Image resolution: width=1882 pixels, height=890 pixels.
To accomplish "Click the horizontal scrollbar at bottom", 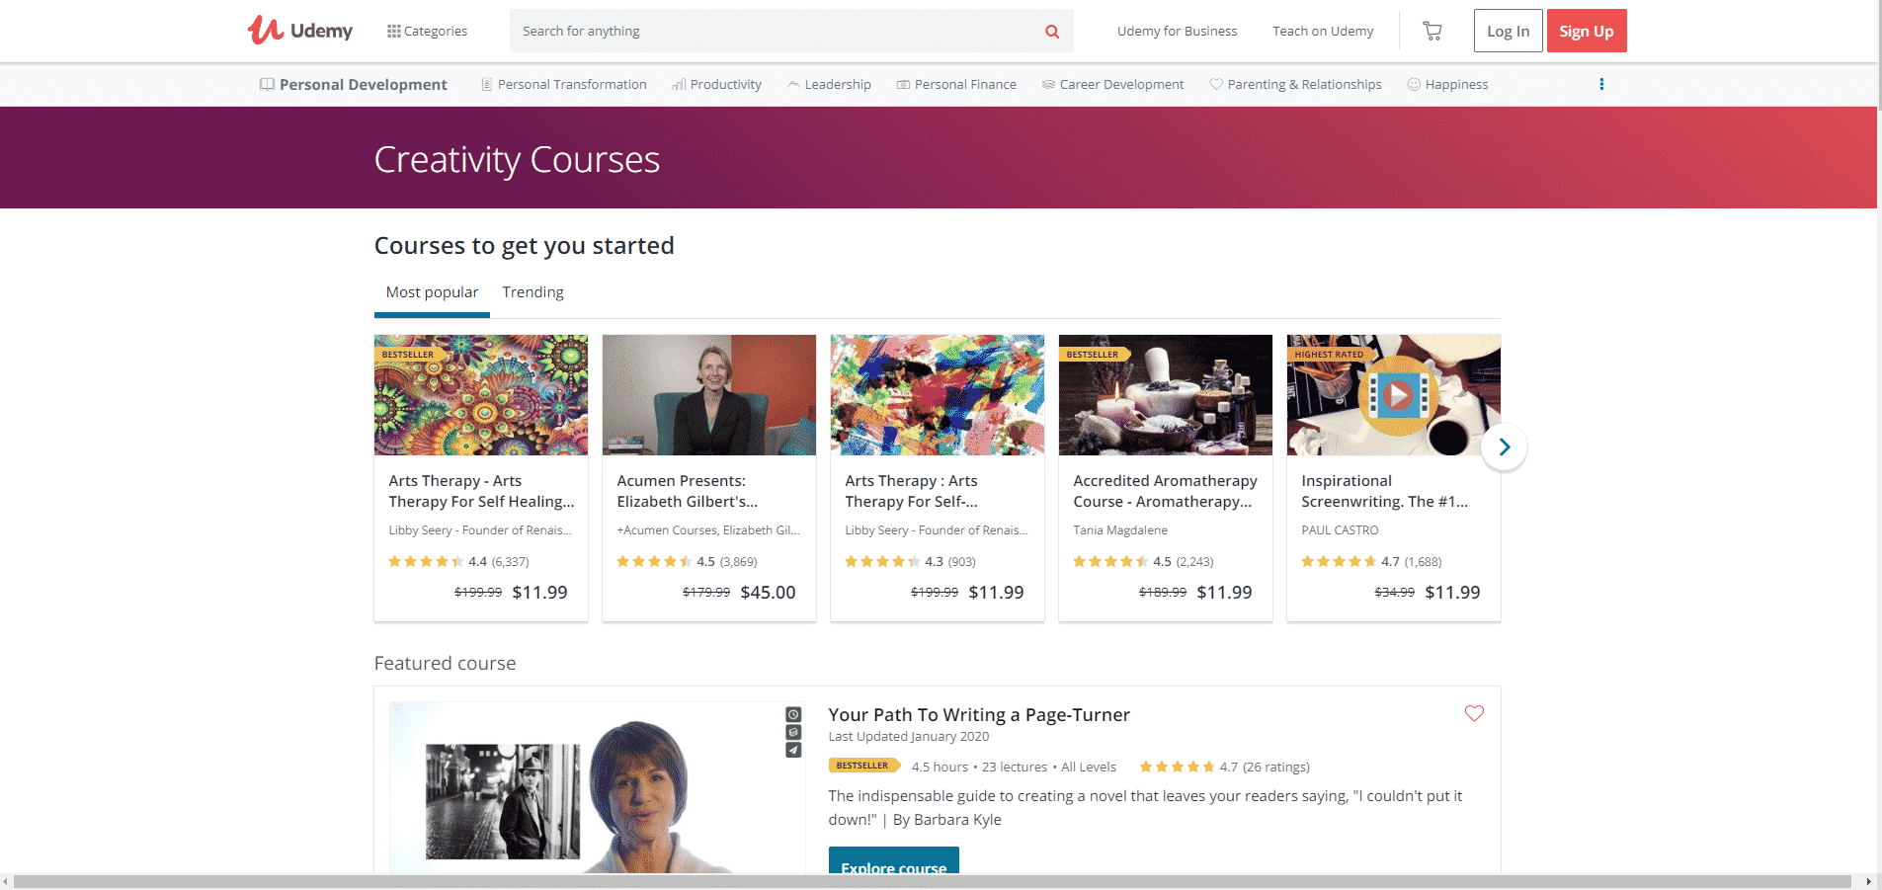I will [932, 881].
